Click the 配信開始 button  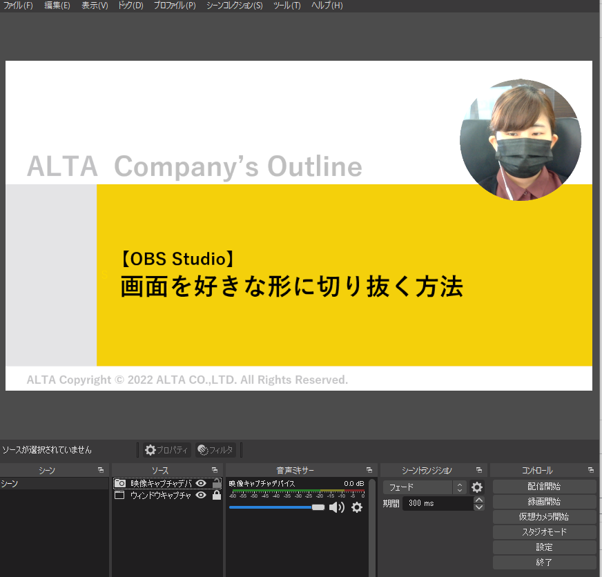coord(544,487)
